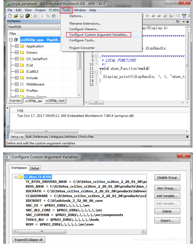Collapse the CC26xx TI-RTOS variable group

(x=16, y=177)
